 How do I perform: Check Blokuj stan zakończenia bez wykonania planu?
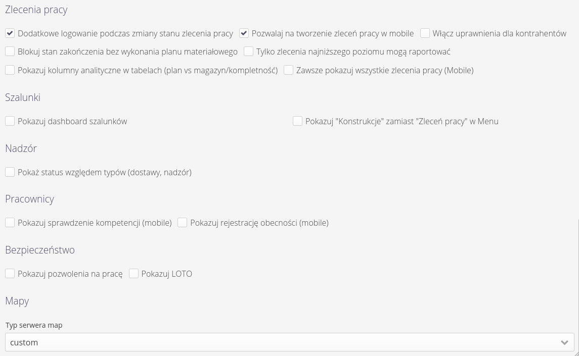(x=10, y=52)
